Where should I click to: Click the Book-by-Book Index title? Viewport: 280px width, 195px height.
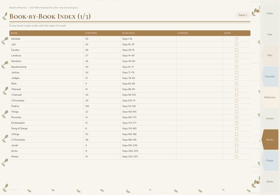coord(50,17)
